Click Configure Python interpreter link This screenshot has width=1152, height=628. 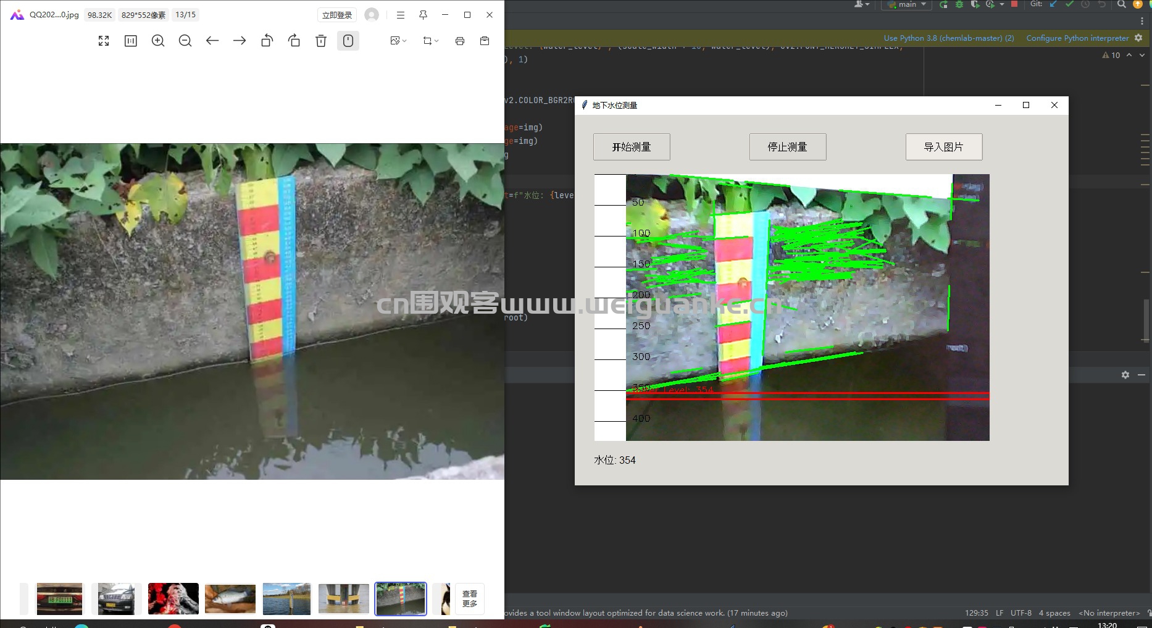pos(1077,38)
